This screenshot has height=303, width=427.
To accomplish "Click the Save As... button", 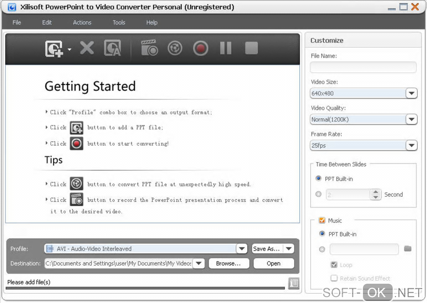I will coord(267,249).
